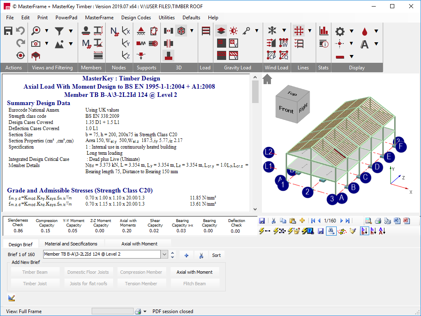Toggle the gravity load layers button
This screenshot has width=421, height=316.
pyautogui.click(x=221, y=31)
